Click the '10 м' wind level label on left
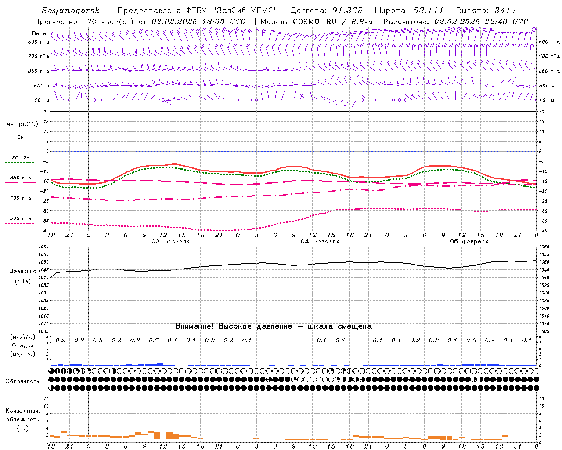The height and width of the screenshot is (450, 562). pyautogui.click(x=42, y=100)
